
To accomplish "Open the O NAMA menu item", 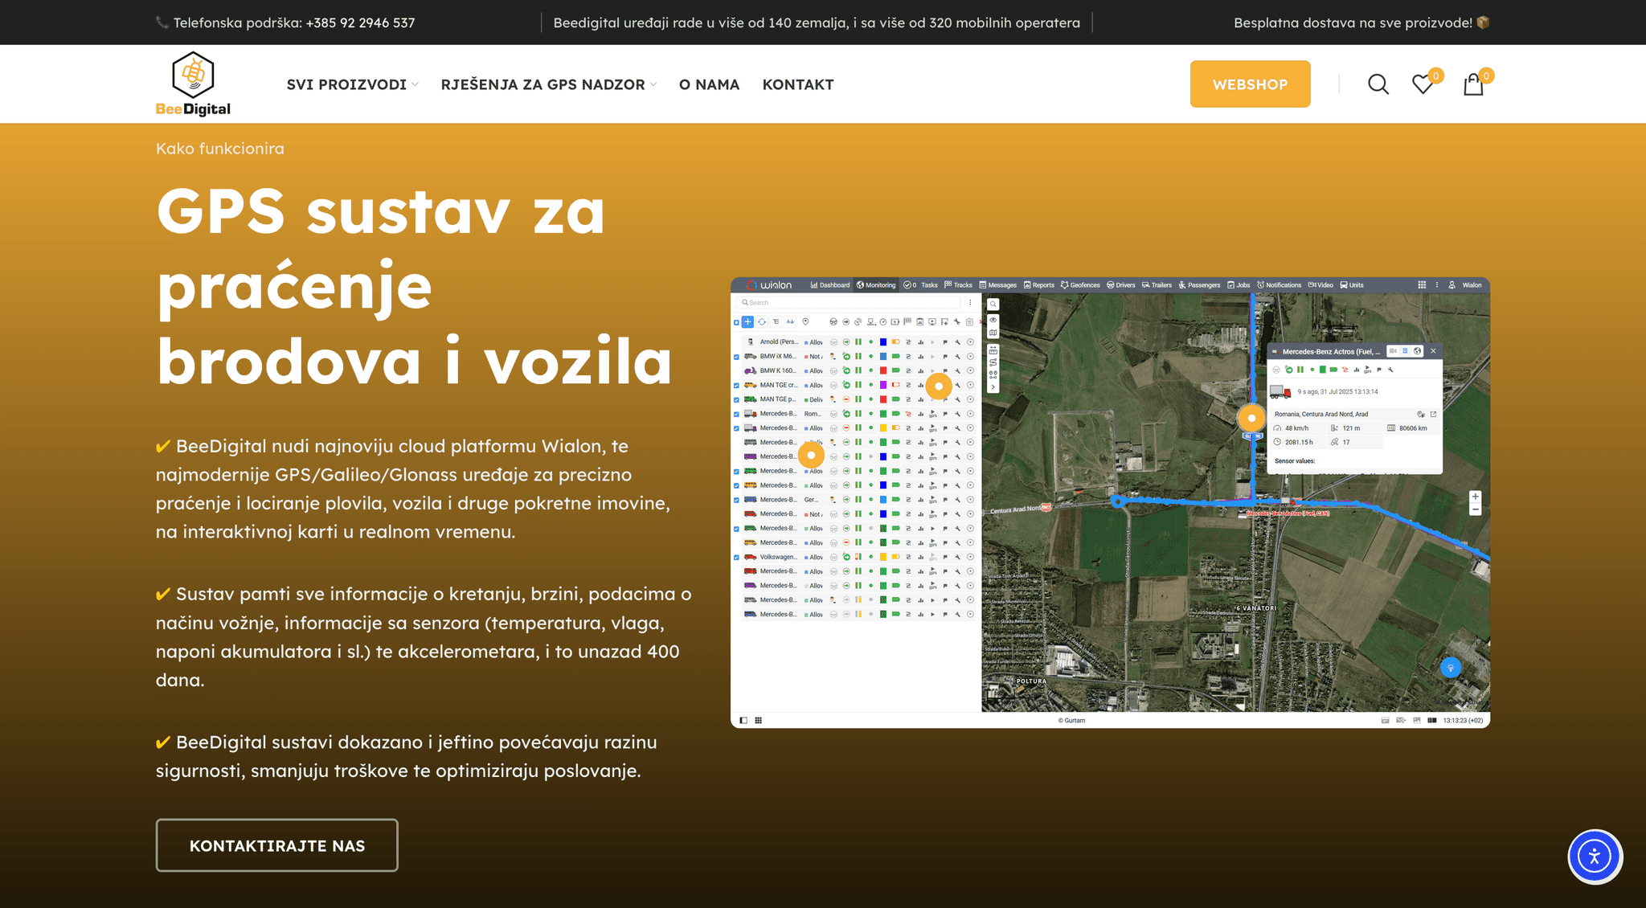I will tap(709, 84).
